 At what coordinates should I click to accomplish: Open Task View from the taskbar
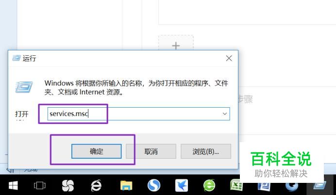[40, 185]
